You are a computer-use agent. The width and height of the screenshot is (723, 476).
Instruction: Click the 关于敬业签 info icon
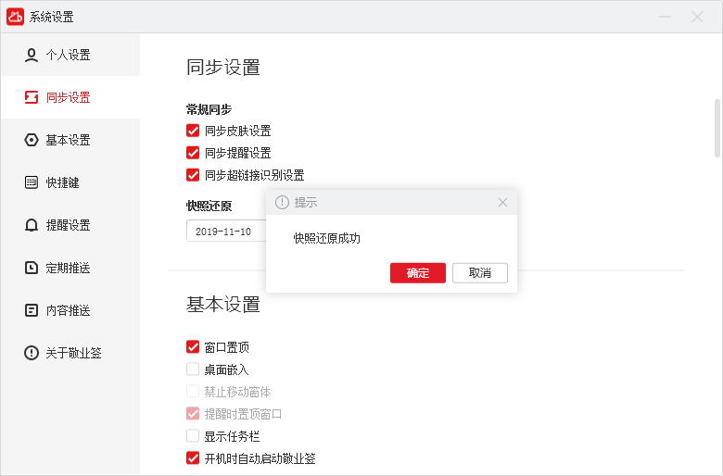(32, 353)
